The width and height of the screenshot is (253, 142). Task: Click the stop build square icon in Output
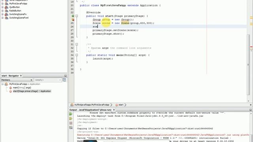71,123
